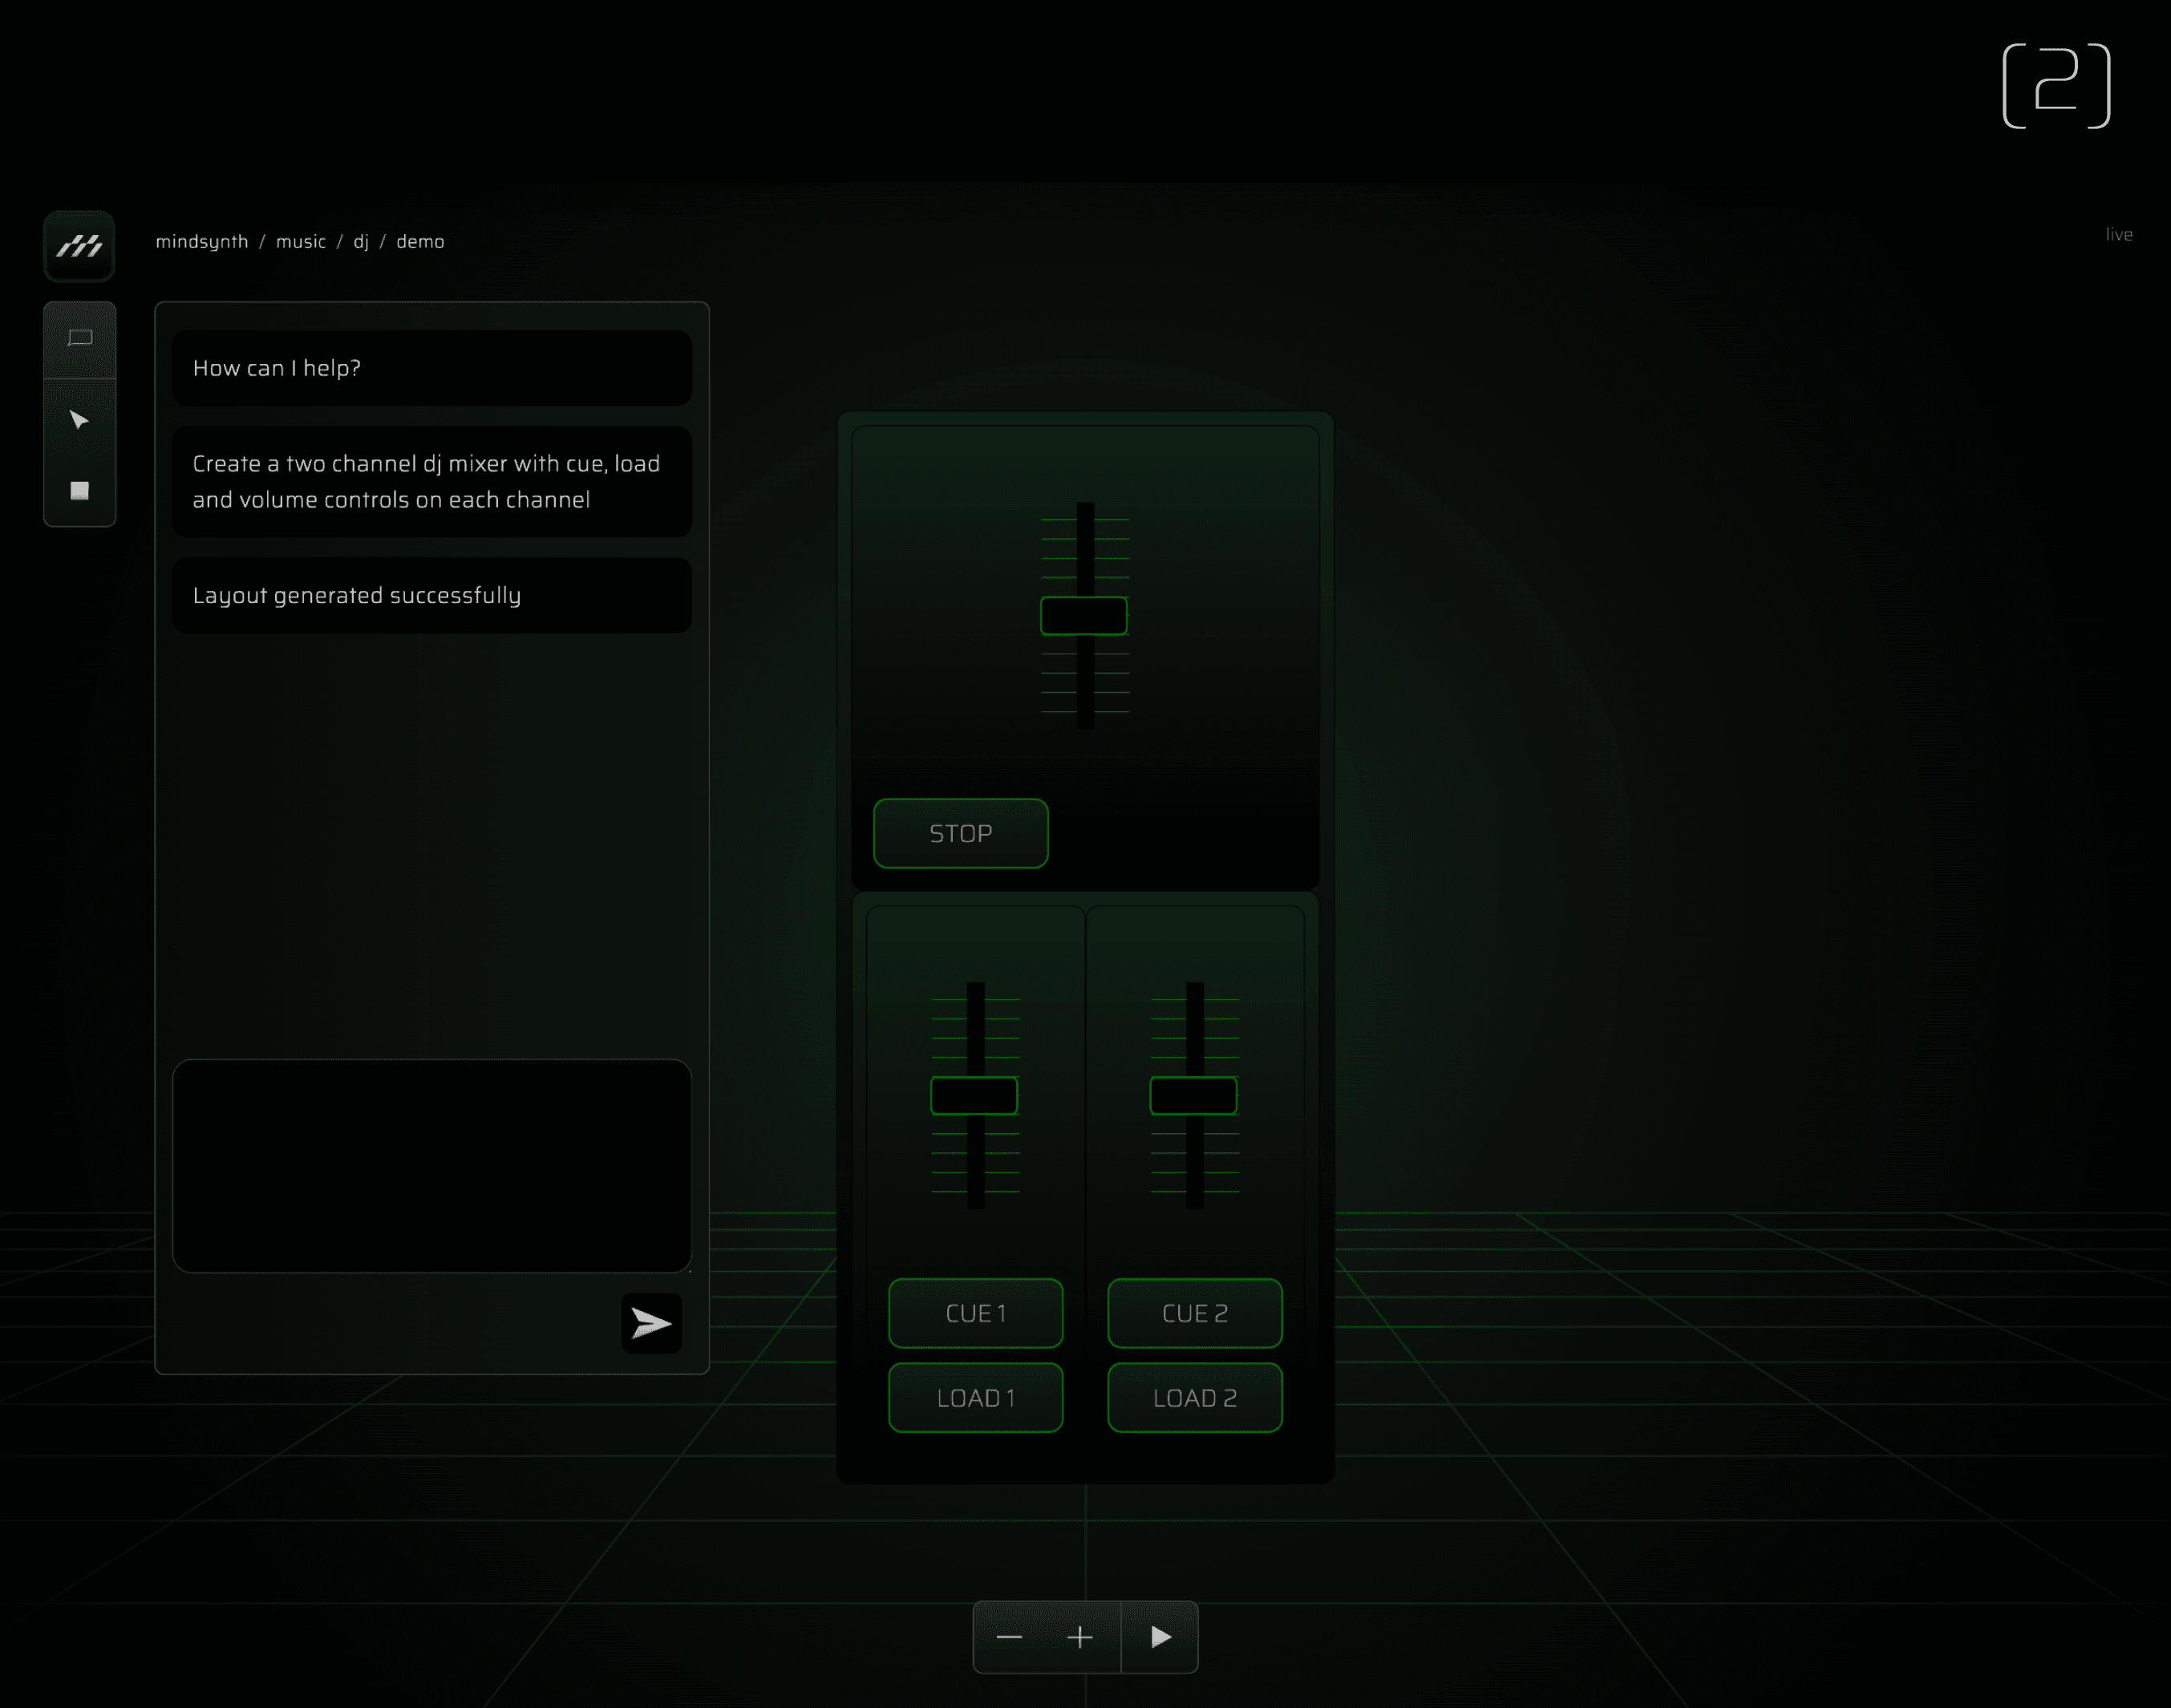Image resolution: width=2171 pixels, height=1708 pixels.
Task: Click the CUE 2 button
Action: (x=1195, y=1313)
